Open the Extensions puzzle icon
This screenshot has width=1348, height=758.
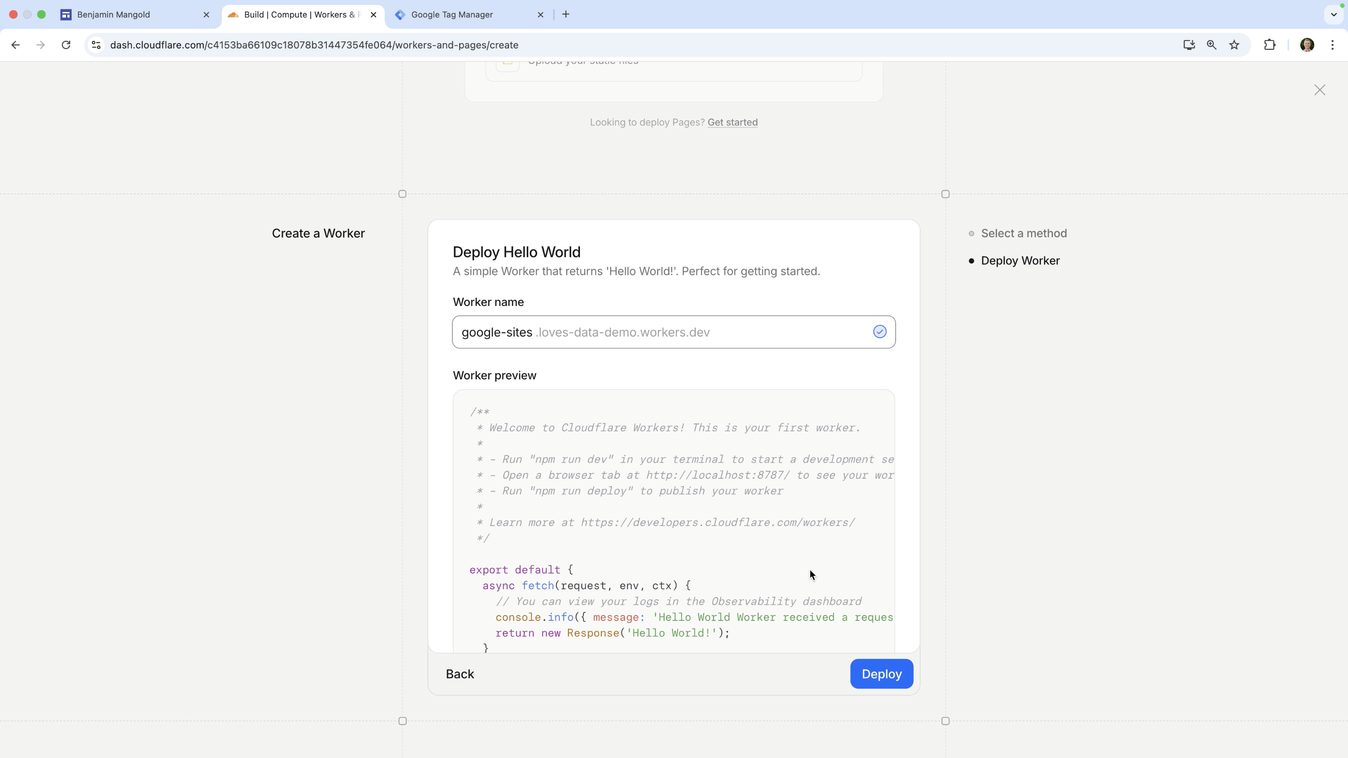(x=1270, y=45)
